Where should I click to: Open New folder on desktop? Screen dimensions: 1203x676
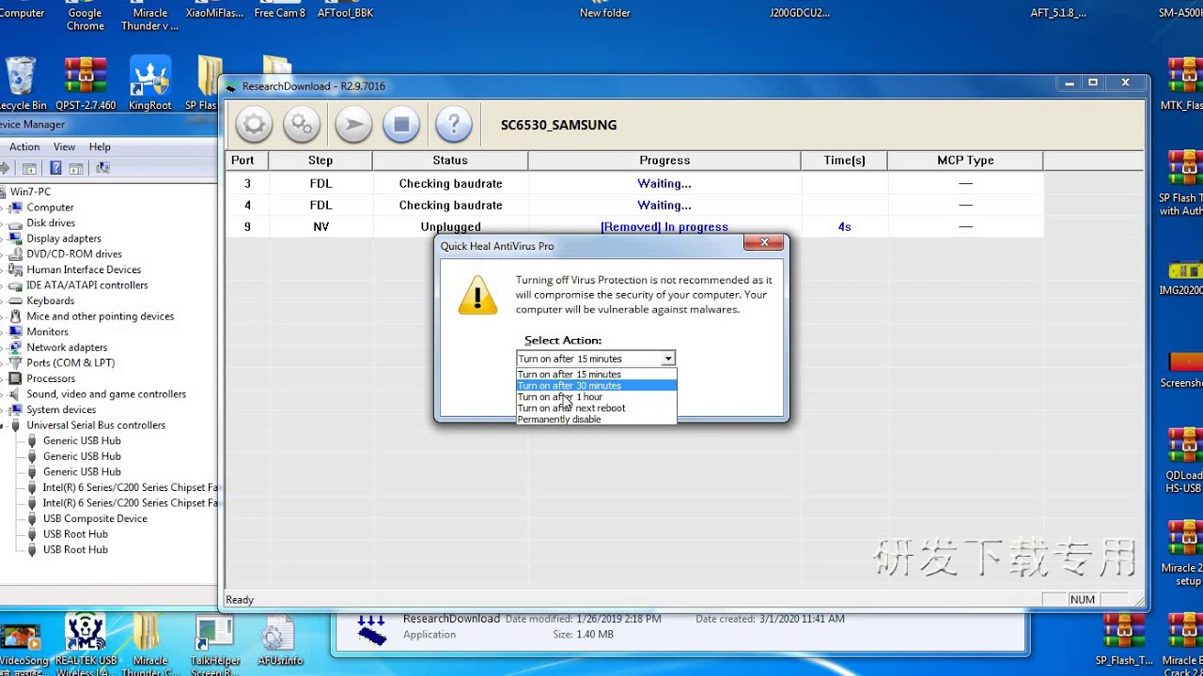[605, 12]
